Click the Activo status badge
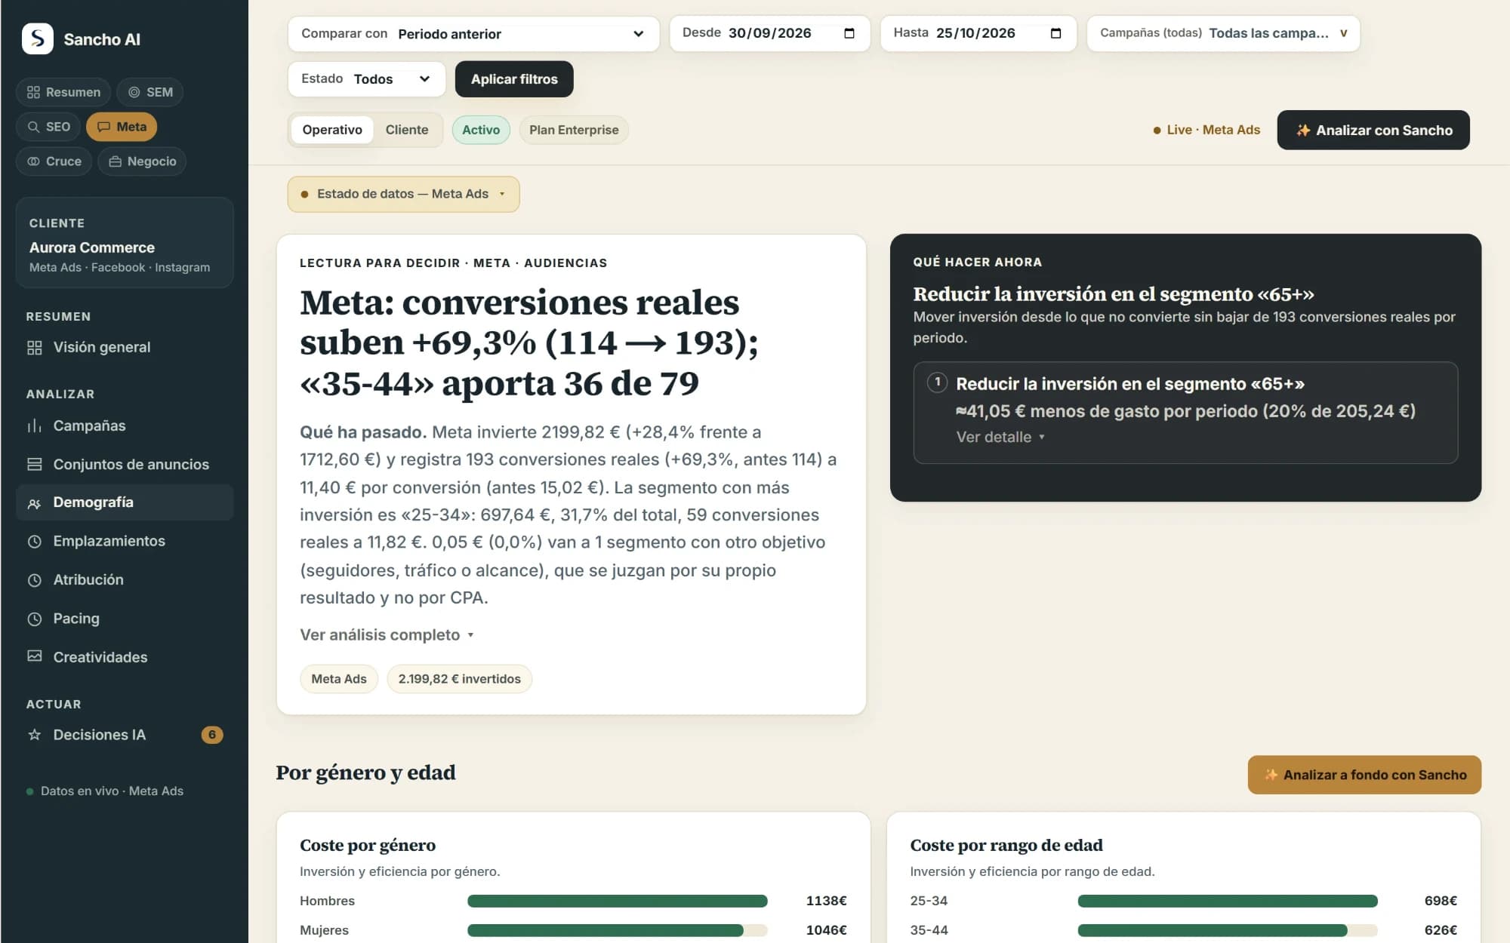 point(481,130)
